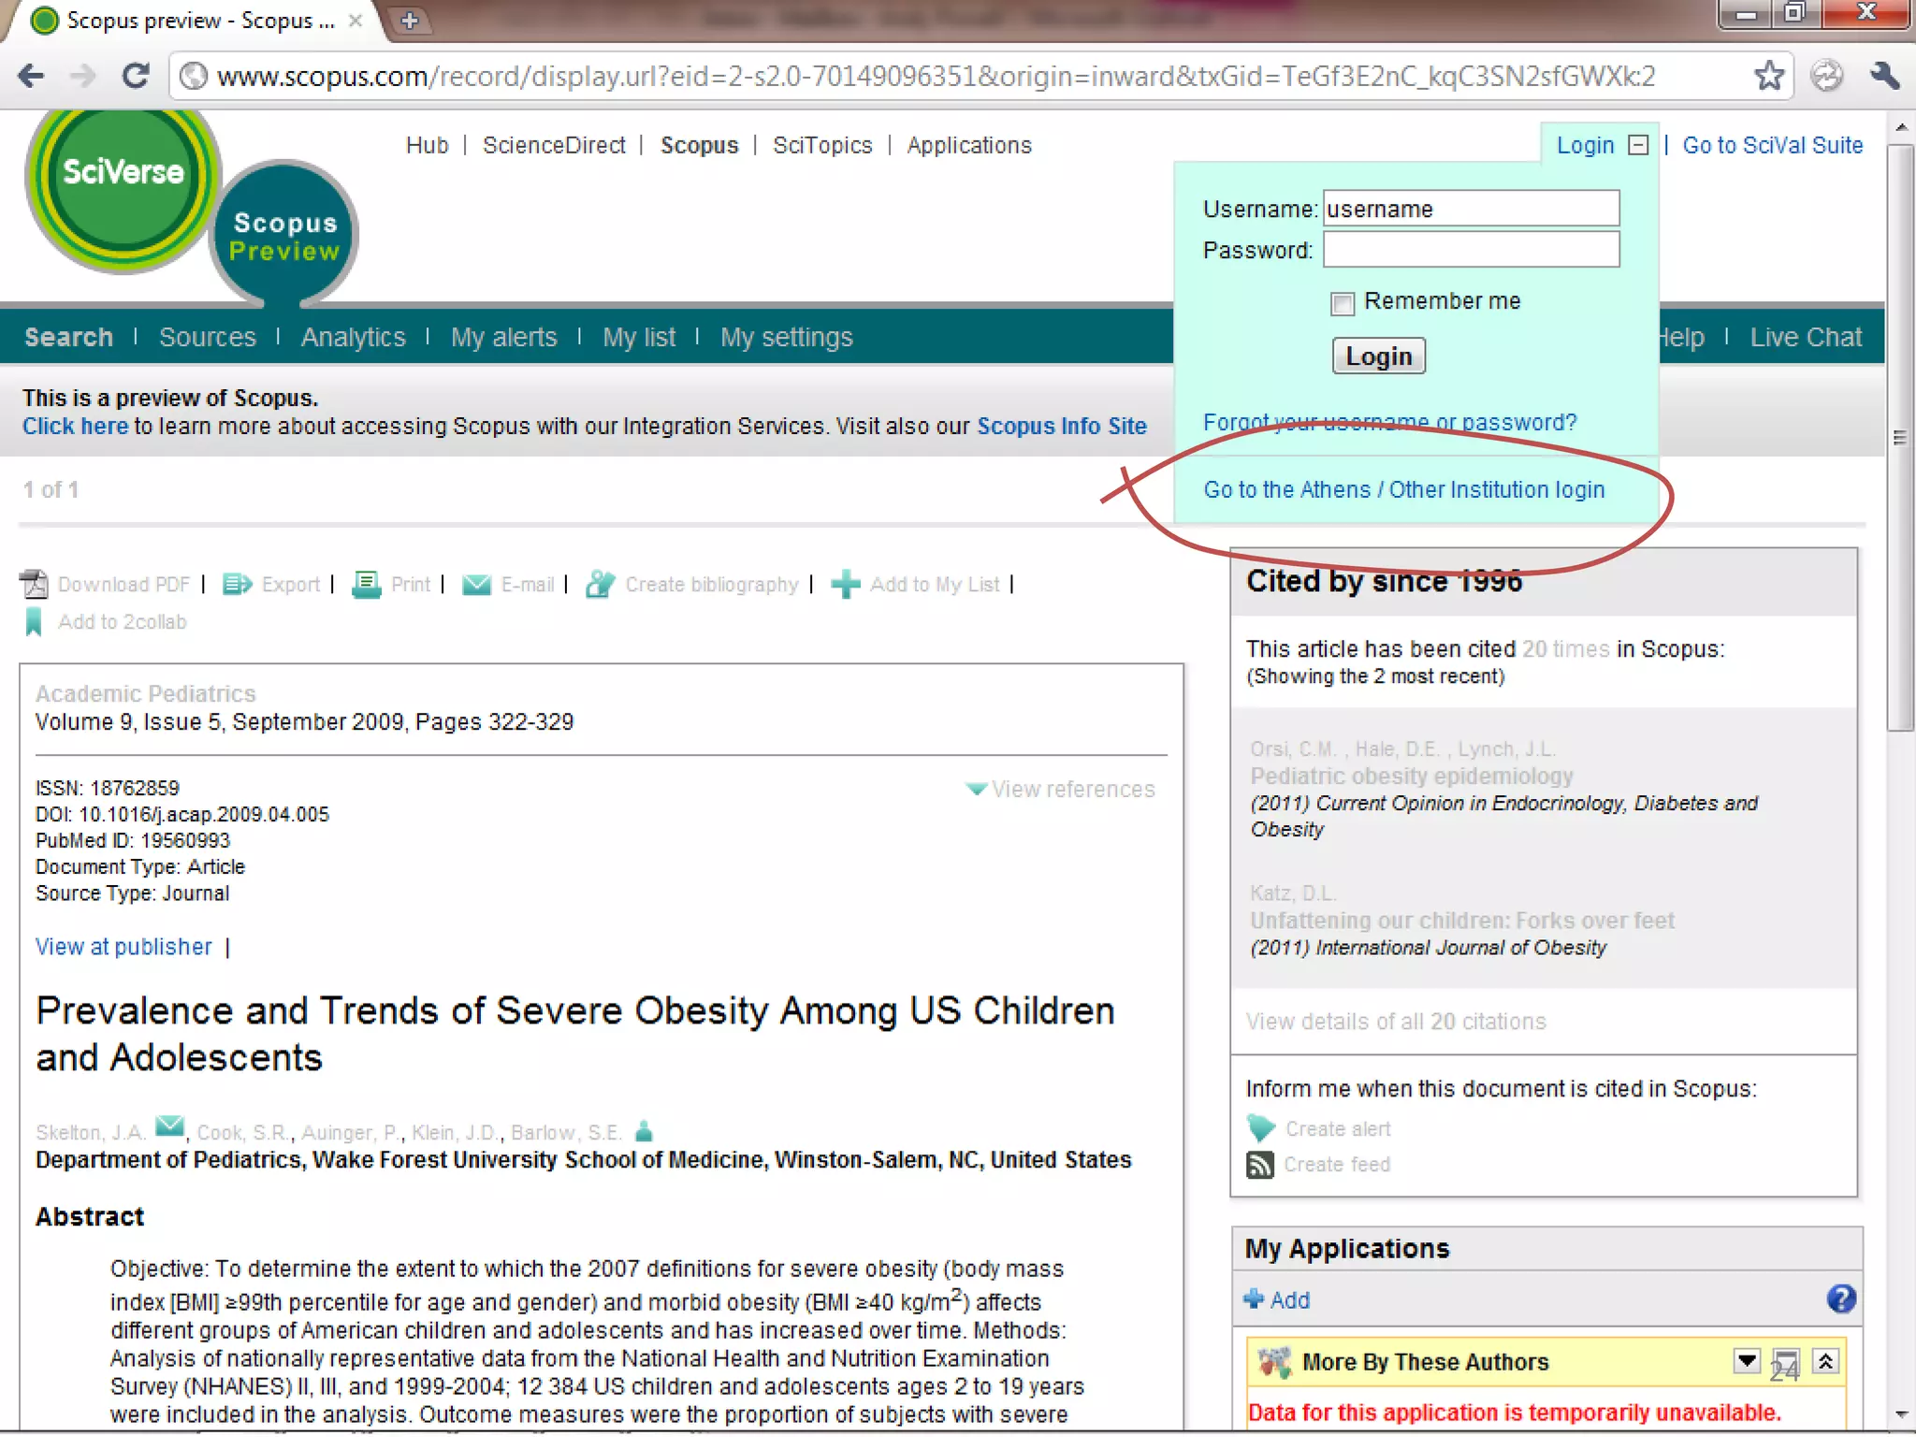Click person icon after Barlow, S.E.
Viewport: 1916px width, 1437px height.
644,1132
